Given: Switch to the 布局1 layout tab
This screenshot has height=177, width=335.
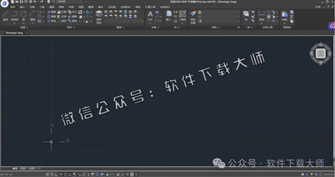Looking at the screenshot, I should [x=23, y=169].
